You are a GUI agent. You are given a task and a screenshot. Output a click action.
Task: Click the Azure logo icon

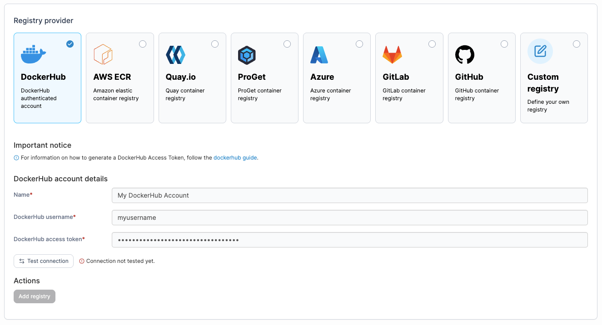point(319,55)
